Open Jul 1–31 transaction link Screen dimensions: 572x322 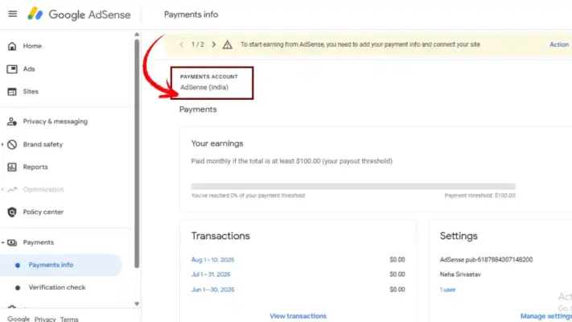[211, 275]
